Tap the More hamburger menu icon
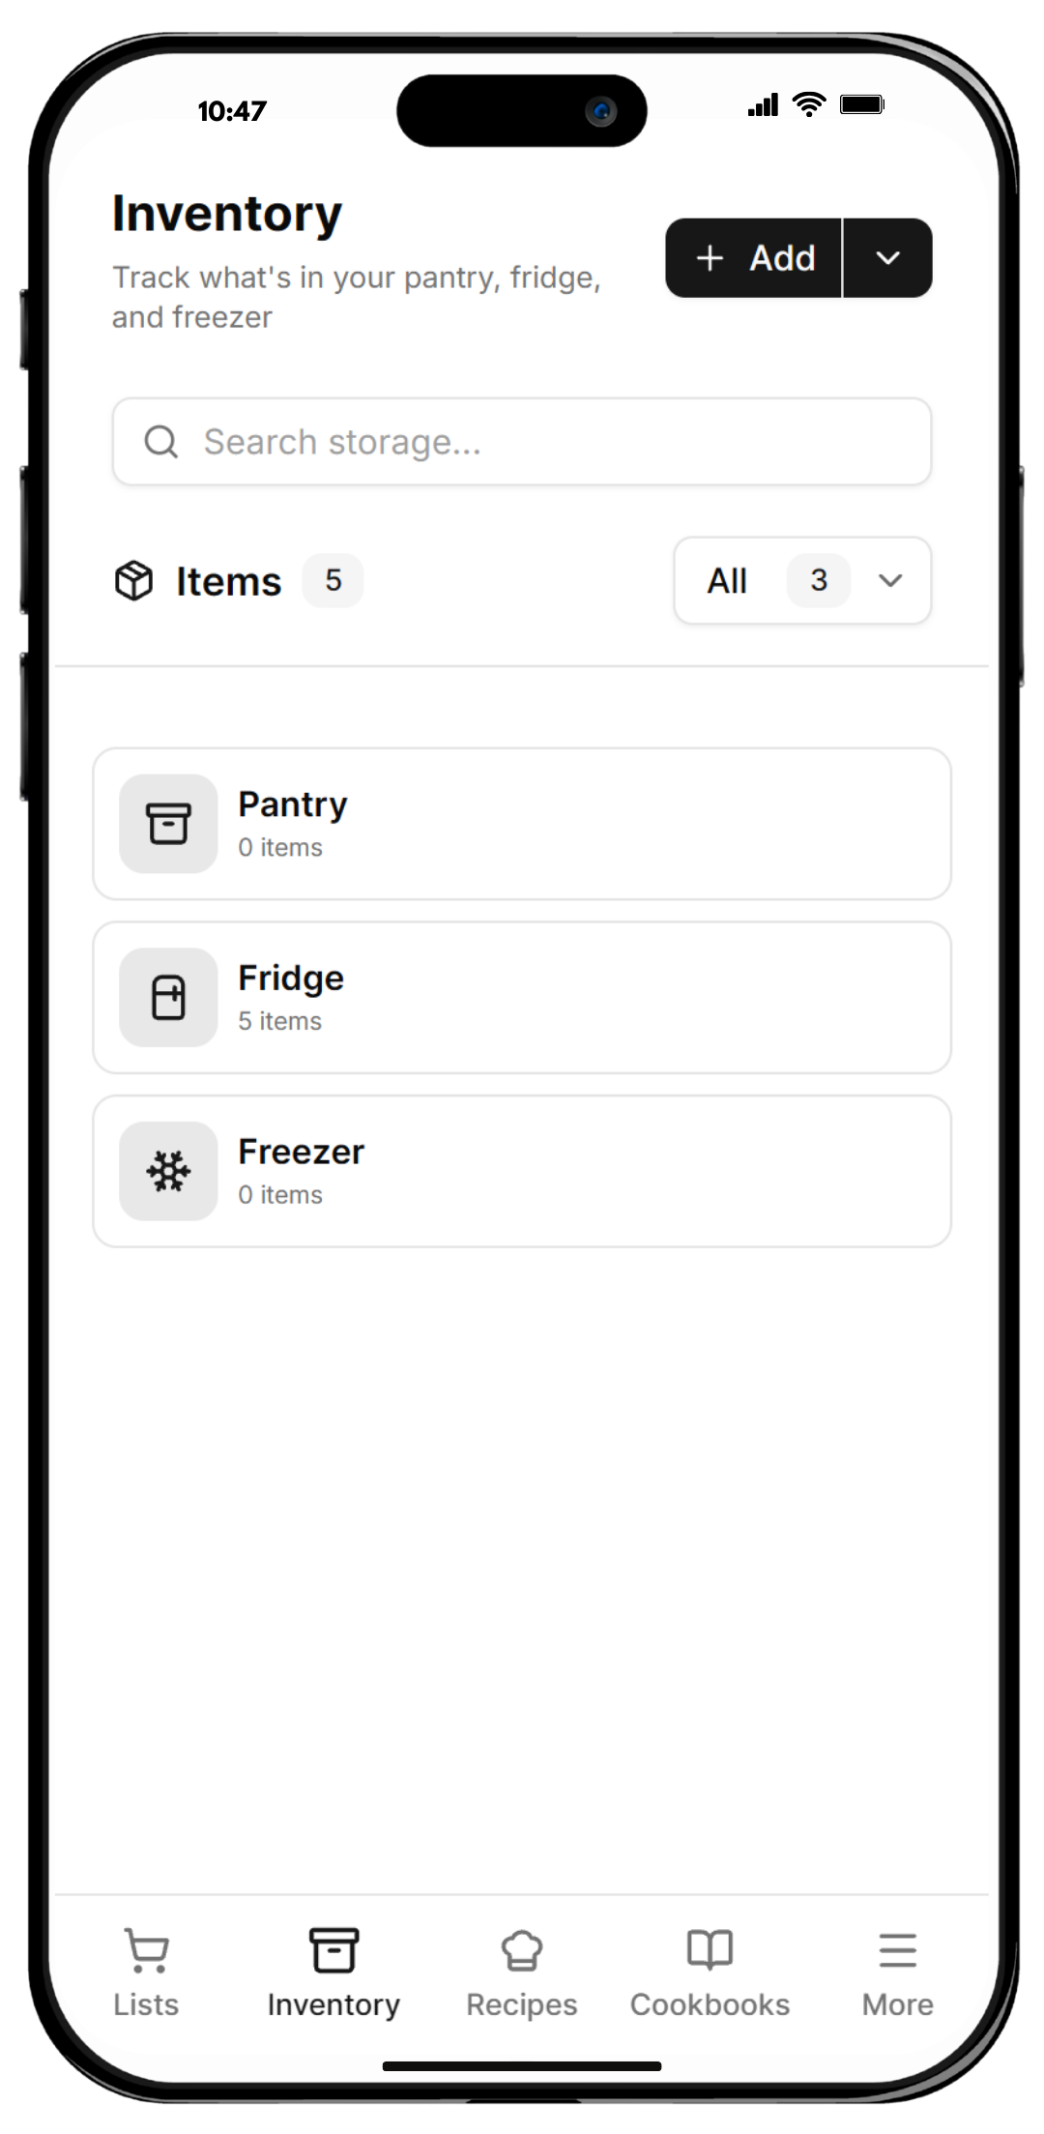The height and width of the screenshot is (2134, 1044). [x=897, y=1950]
